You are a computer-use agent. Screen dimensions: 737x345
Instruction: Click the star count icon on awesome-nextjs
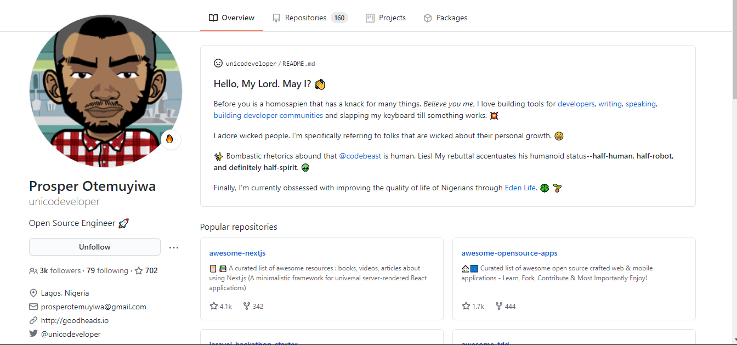tap(214, 306)
